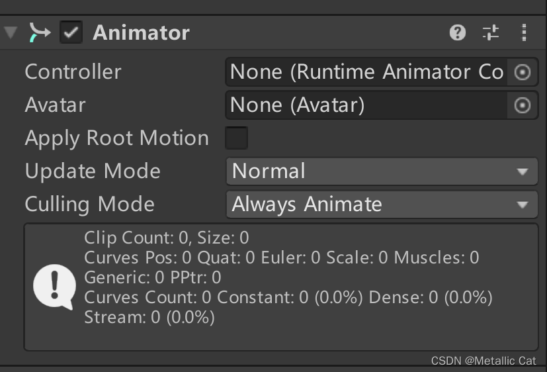Open the Update Mode dropdown
The height and width of the screenshot is (372, 547).
coord(382,171)
